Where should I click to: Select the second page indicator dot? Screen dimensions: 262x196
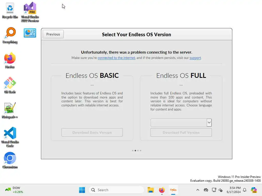click(135, 151)
